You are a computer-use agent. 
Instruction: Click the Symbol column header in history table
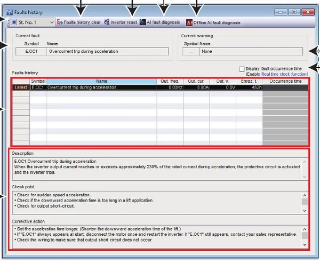[38, 81]
